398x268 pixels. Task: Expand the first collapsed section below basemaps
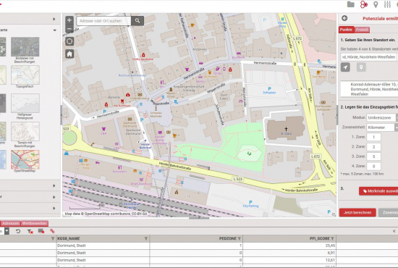[x=54, y=185]
